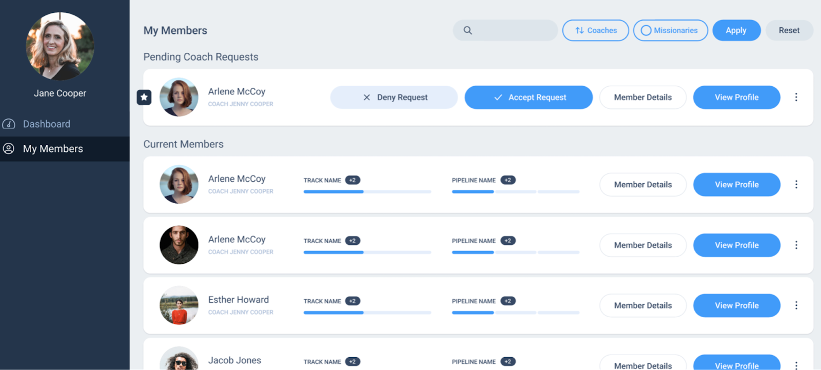Open Member Details in the pending request row
Image resolution: width=821 pixels, height=370 pixels.
[x=643, y=98]
